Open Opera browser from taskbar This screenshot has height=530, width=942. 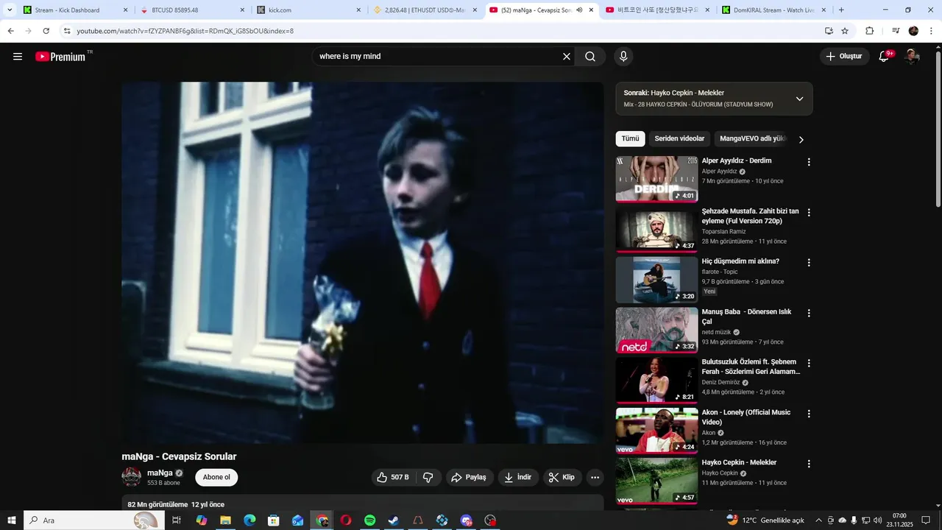point(345,520)
